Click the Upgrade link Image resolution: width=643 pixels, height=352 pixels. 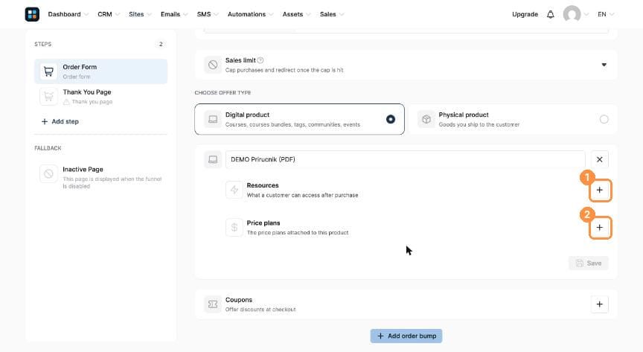point(525,14)
